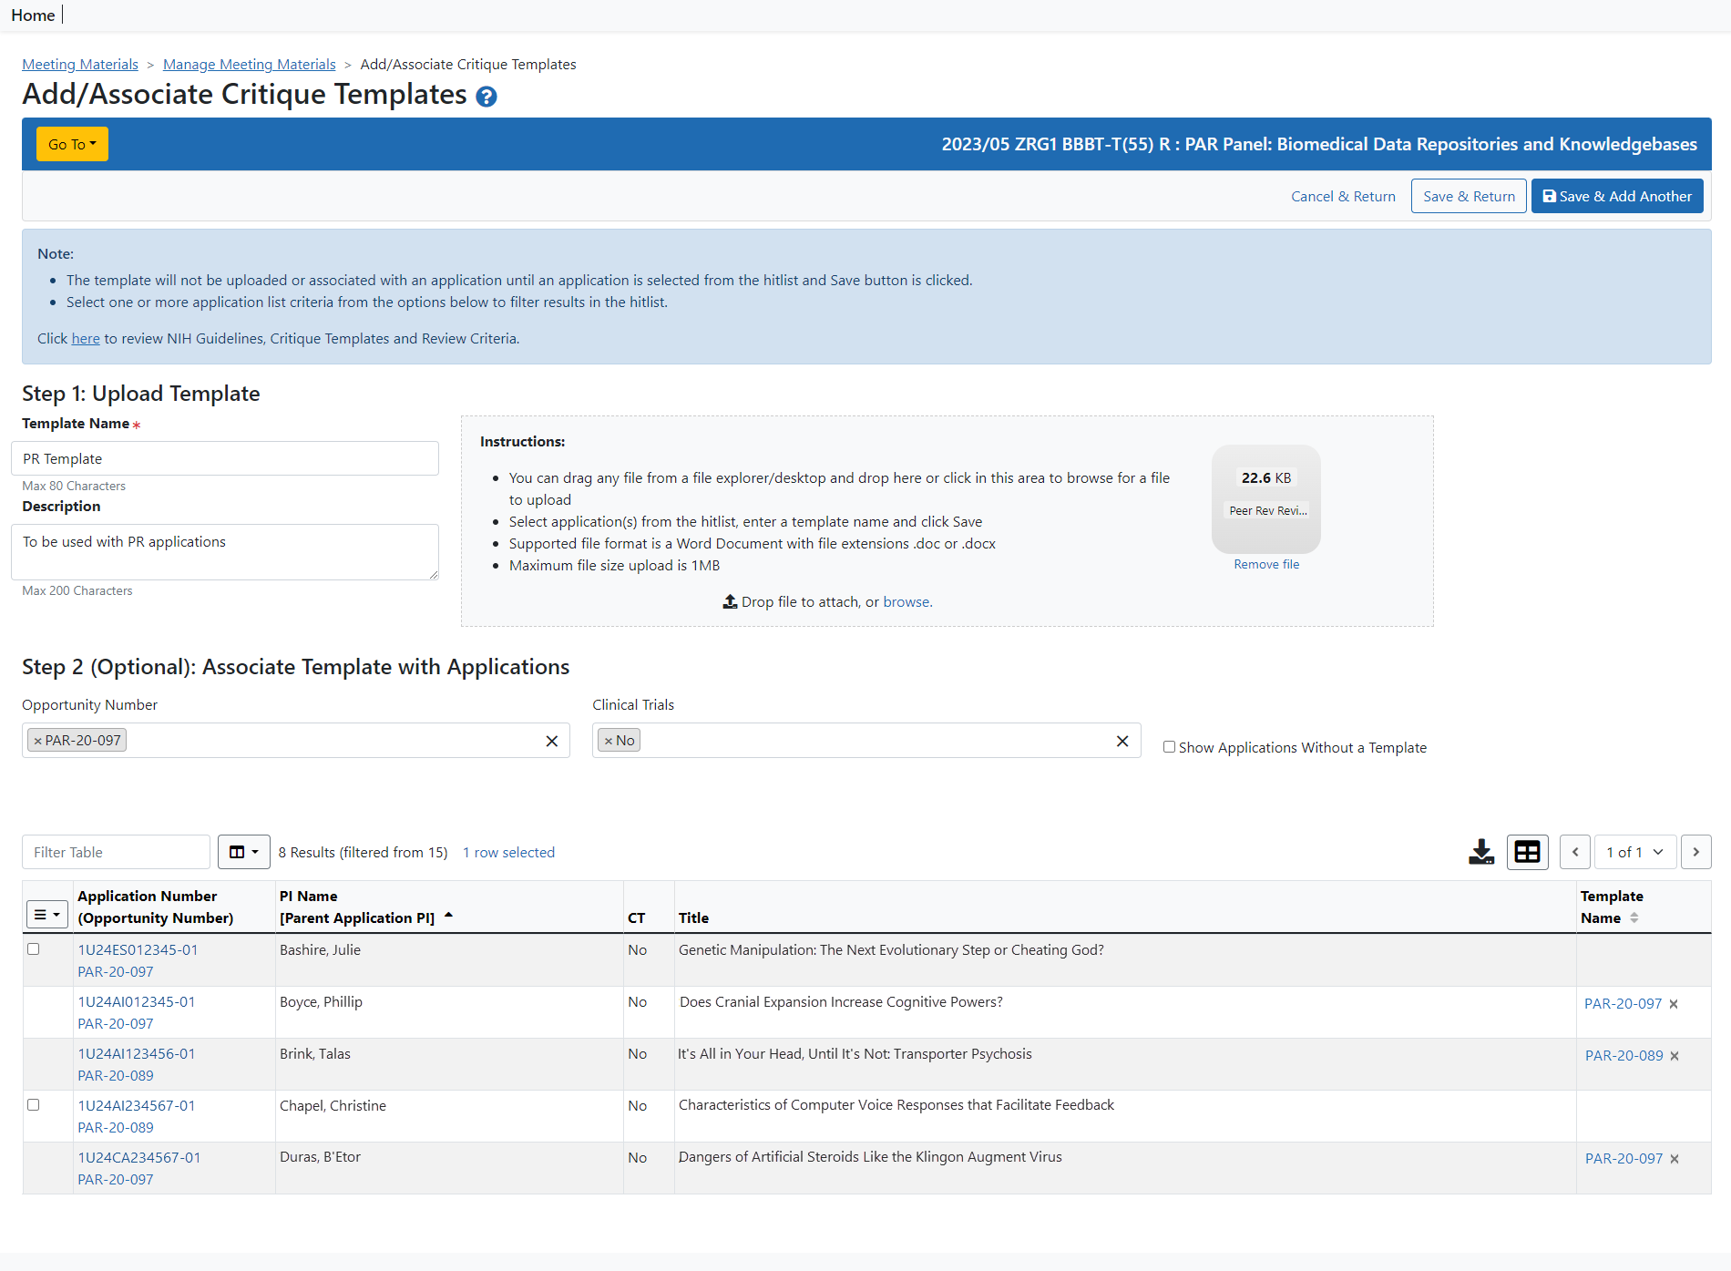
Task: Navigate to Manage Meeting Materials breadcrumb
Action: [x=250, y=65]
